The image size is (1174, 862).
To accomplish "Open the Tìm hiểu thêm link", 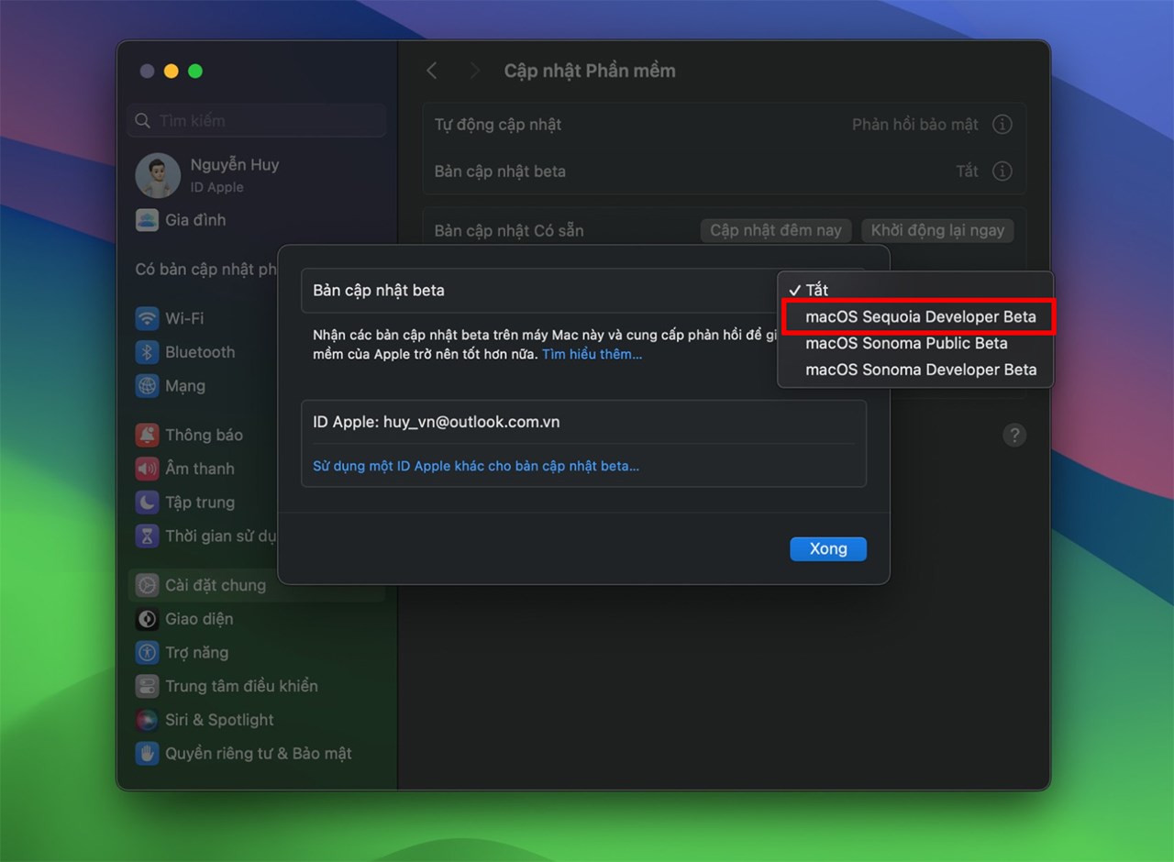I will pos(592,354).
